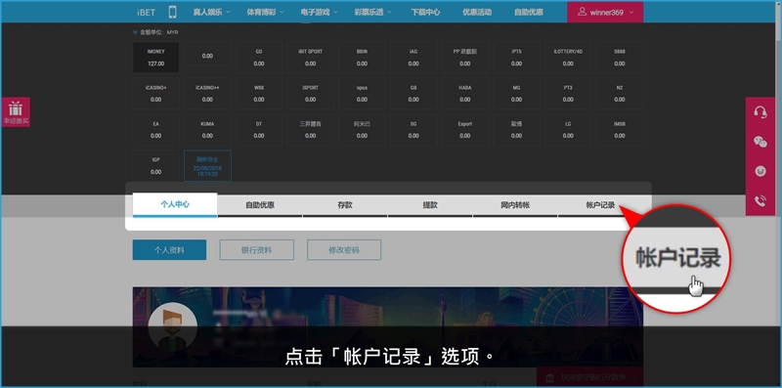
Task: Select the BBIN wallet tile
Action: click(362, 58)
